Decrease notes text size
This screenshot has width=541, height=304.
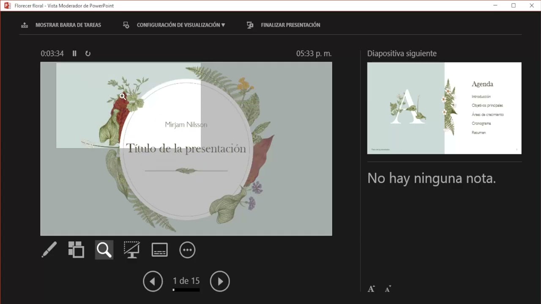point(388,289)
